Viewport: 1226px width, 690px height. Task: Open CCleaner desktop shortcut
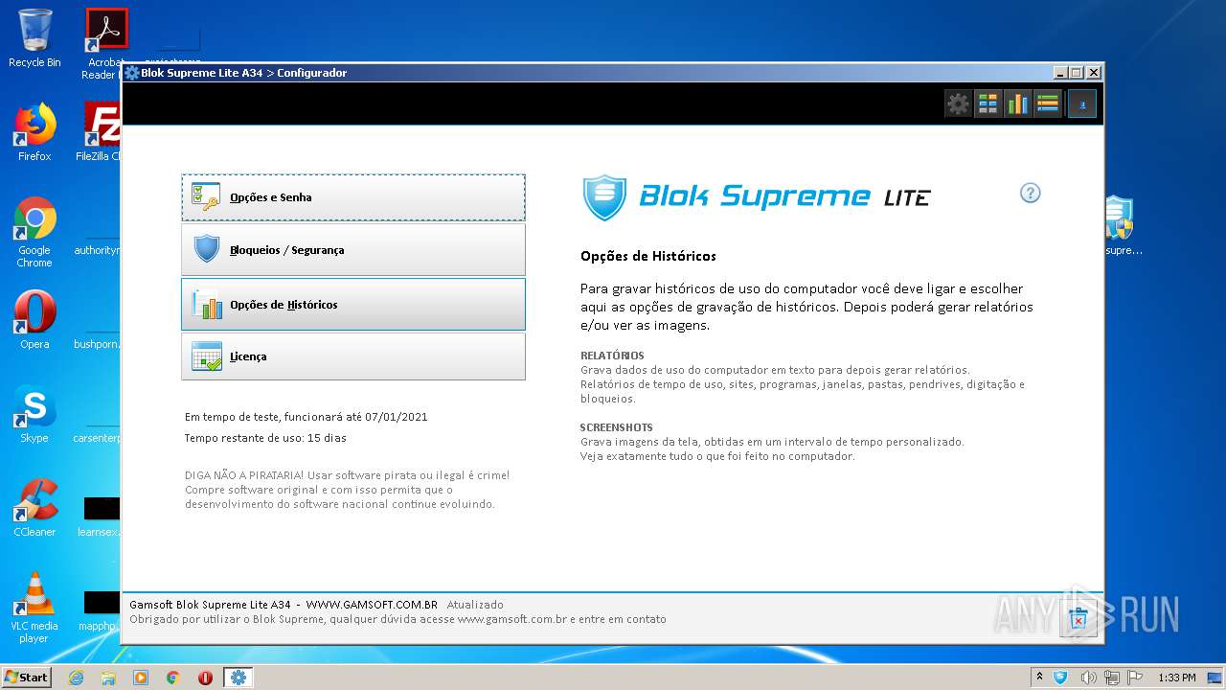tap(34, 507)
